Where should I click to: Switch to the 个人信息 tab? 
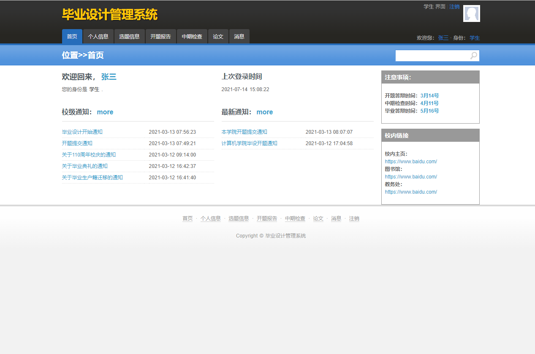(x=98, y=36)
